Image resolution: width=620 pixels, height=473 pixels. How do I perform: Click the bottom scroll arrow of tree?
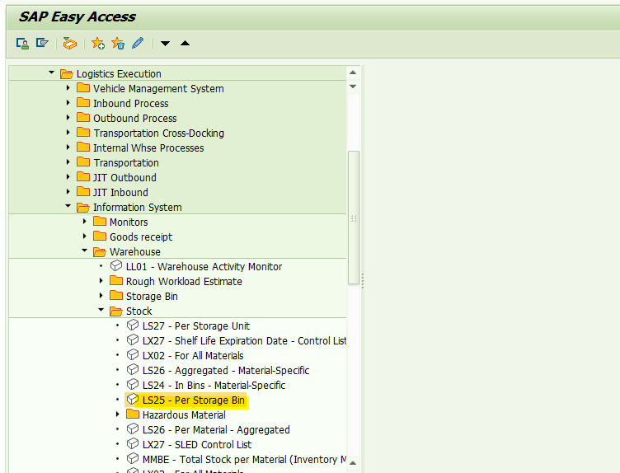pos(353,463)
